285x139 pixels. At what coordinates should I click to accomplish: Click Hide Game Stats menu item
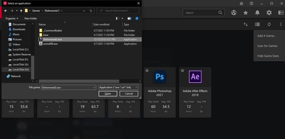[268, 56]
